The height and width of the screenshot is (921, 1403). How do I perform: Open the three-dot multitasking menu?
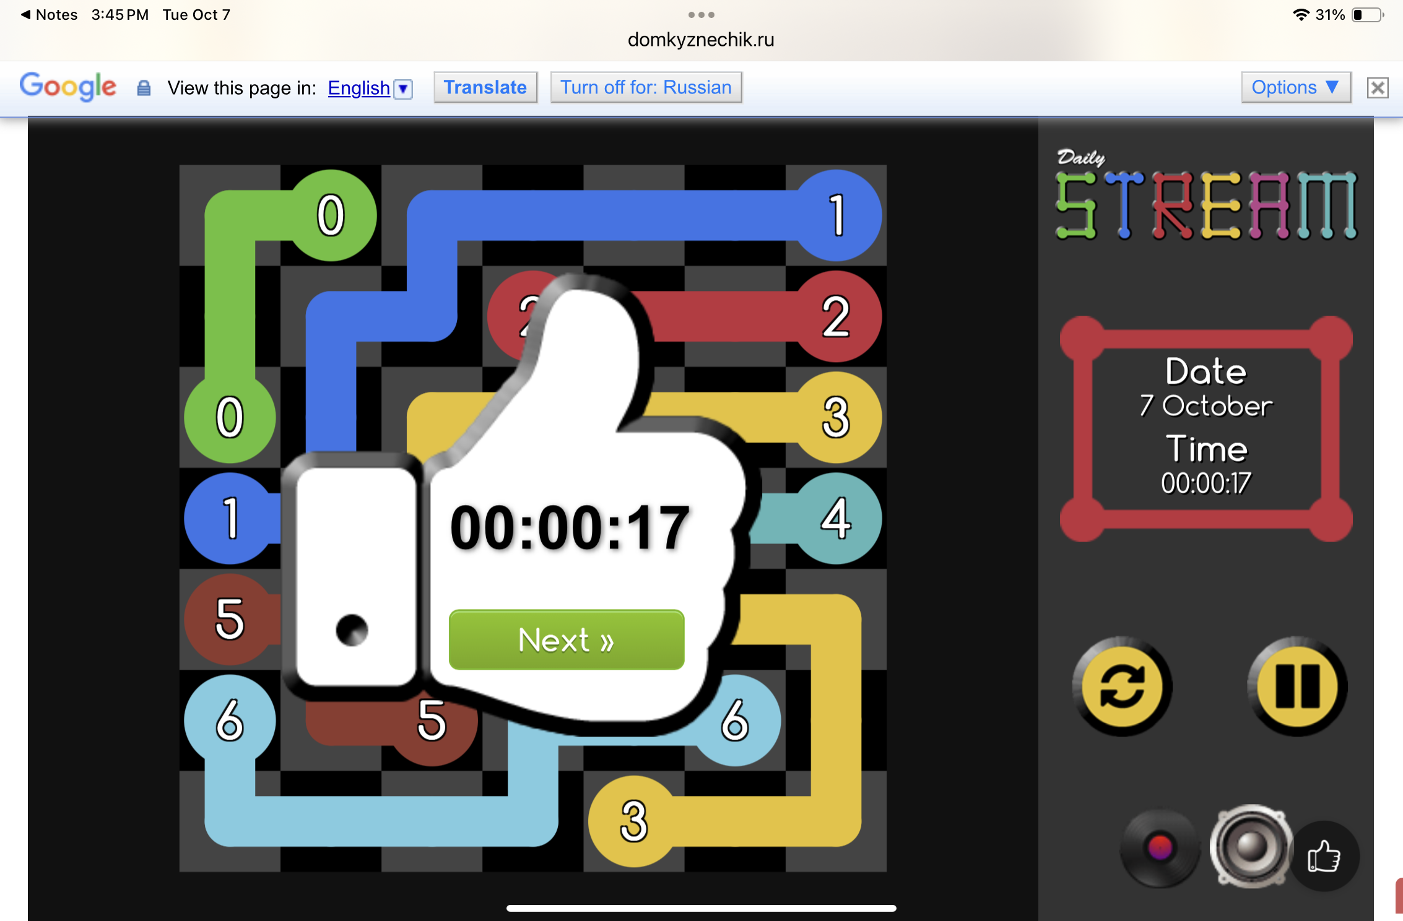coord(701,14)
